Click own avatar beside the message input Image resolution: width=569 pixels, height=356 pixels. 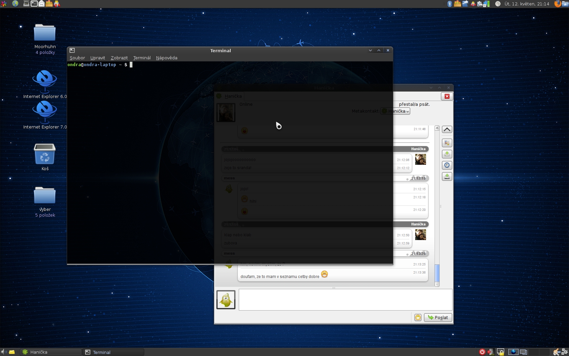point(226,300)
